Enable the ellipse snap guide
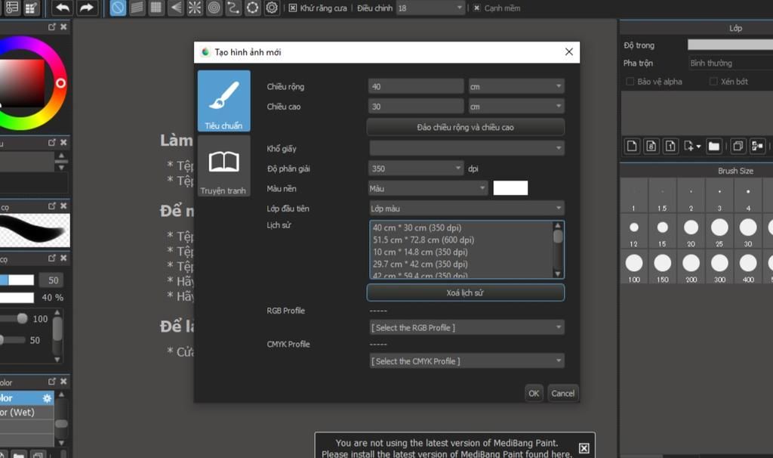The image size is (773, 458). click(252, 8)
